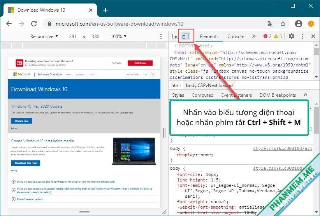This screenshot has width=320, height=216.
Task: Switch to the Elements tab
Action: click(209, 37)
